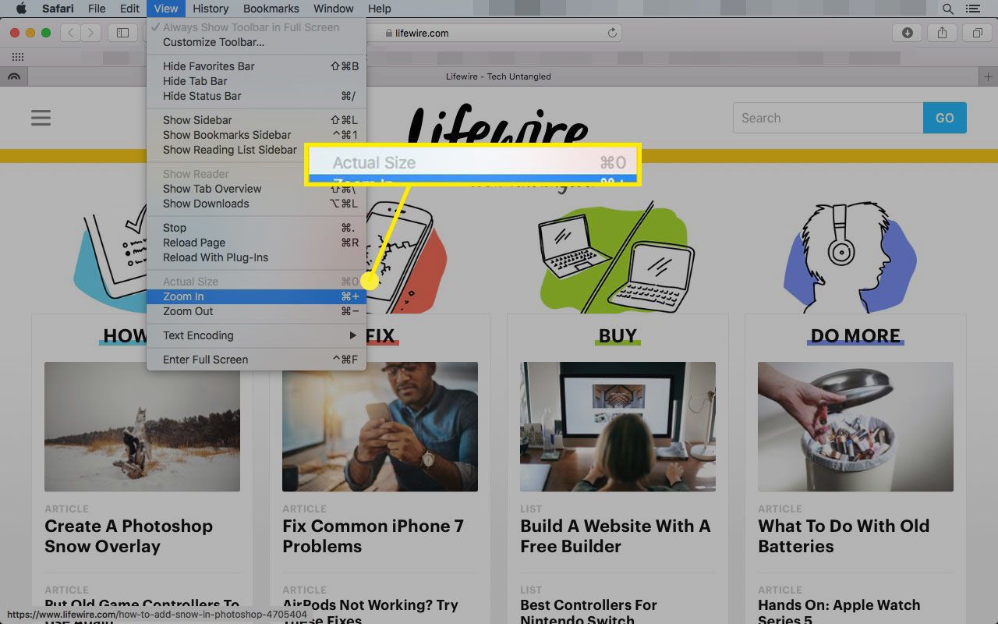Select the Lifewire - Tech Untangled tab
The height and width of the screenshot is (624, 998).
click(498, 76)
